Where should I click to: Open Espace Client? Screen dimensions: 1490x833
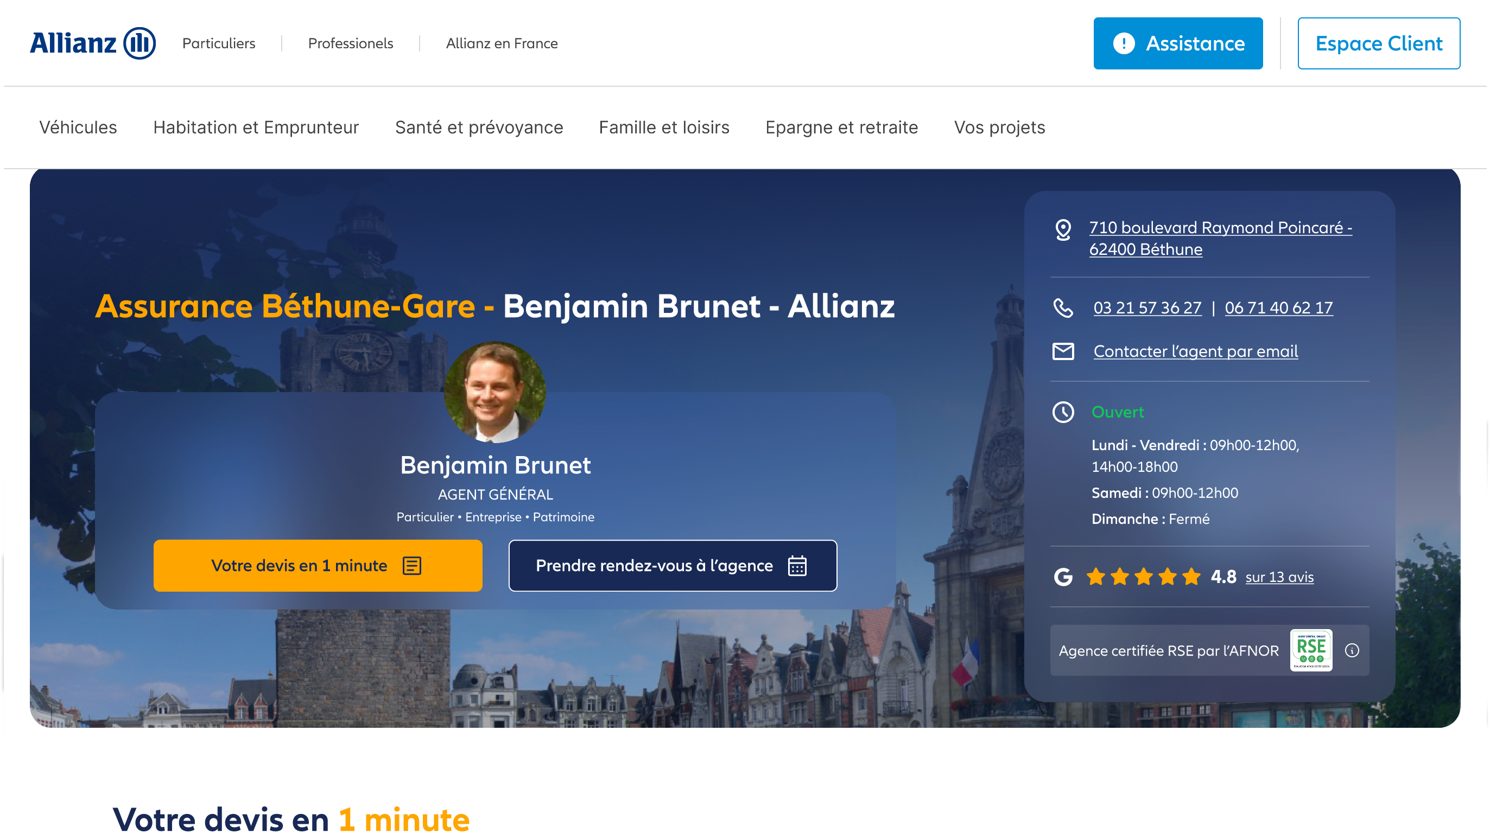tap(1378, 43)
